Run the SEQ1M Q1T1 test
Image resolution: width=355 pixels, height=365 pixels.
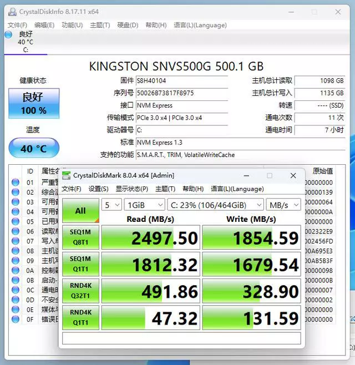tap(80, 264)
